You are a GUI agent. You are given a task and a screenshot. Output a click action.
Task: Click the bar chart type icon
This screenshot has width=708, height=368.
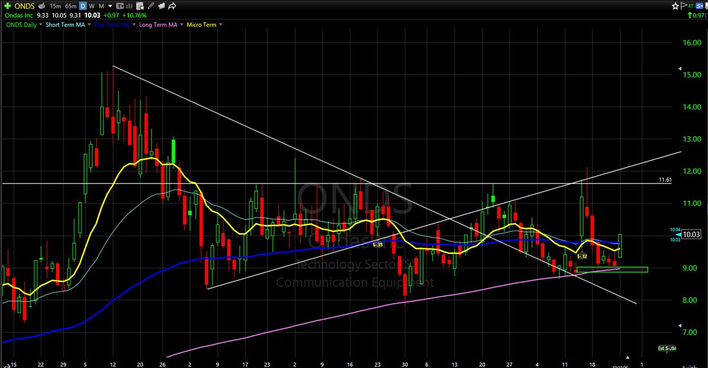tap(129, 6)
